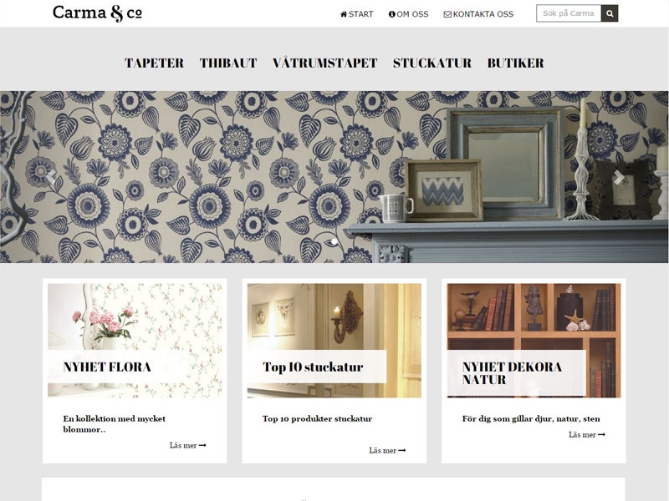Click Läs mer under NYHET DEKORA NATUR
669x501 pixels.
click(x=587, y=434)
